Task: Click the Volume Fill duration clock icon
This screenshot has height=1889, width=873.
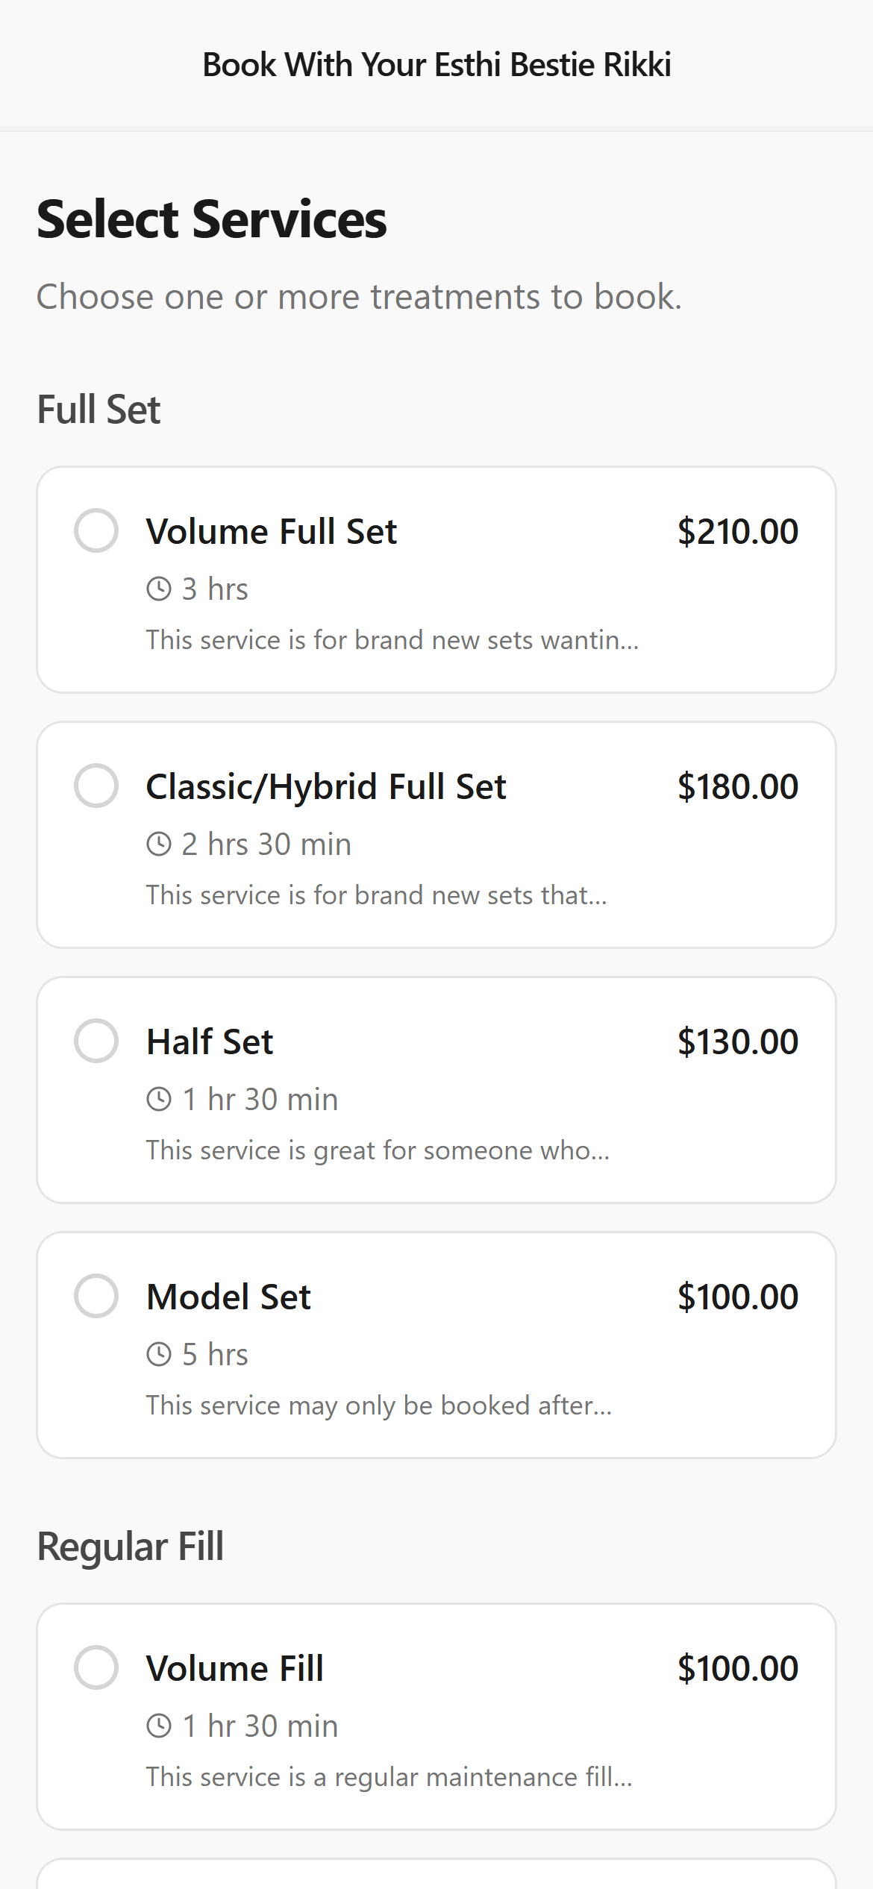Action: (x=159, y=1726)
